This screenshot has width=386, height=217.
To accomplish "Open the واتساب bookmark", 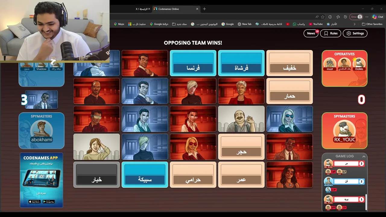I will point(299,24).
